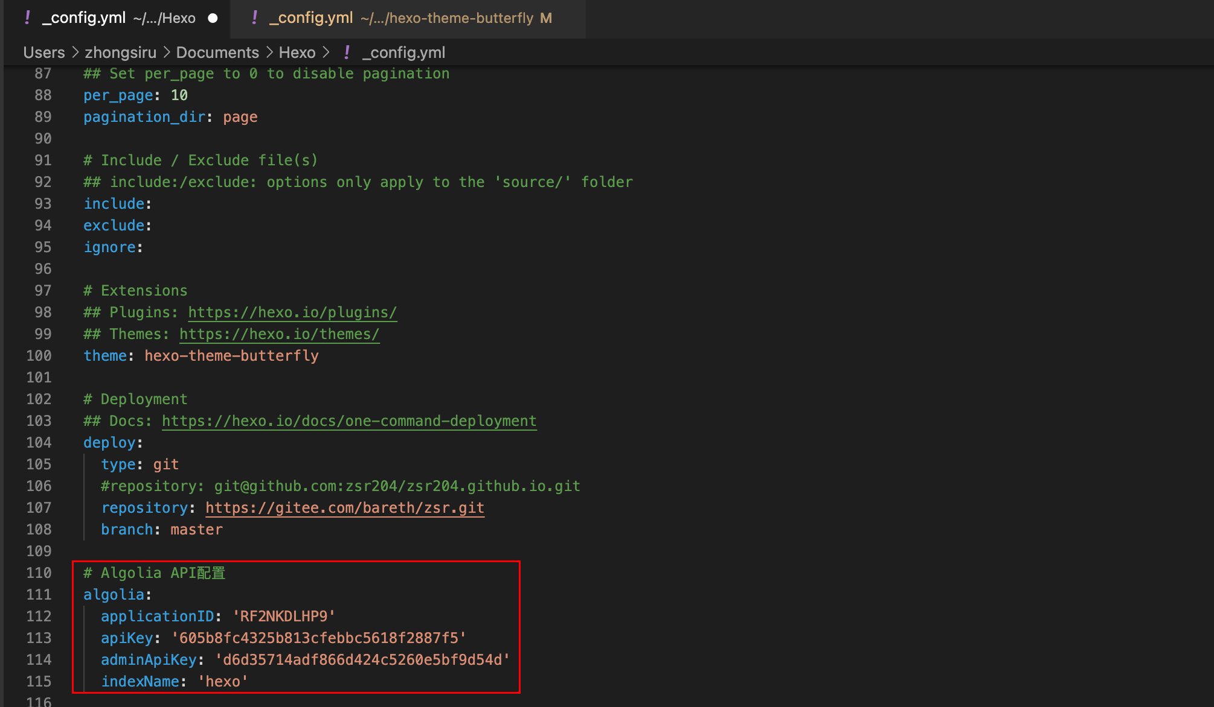Expand chevron after zhongsiru breadcrumb
The image size is (1214, 707).
click(x=166, y=52)
